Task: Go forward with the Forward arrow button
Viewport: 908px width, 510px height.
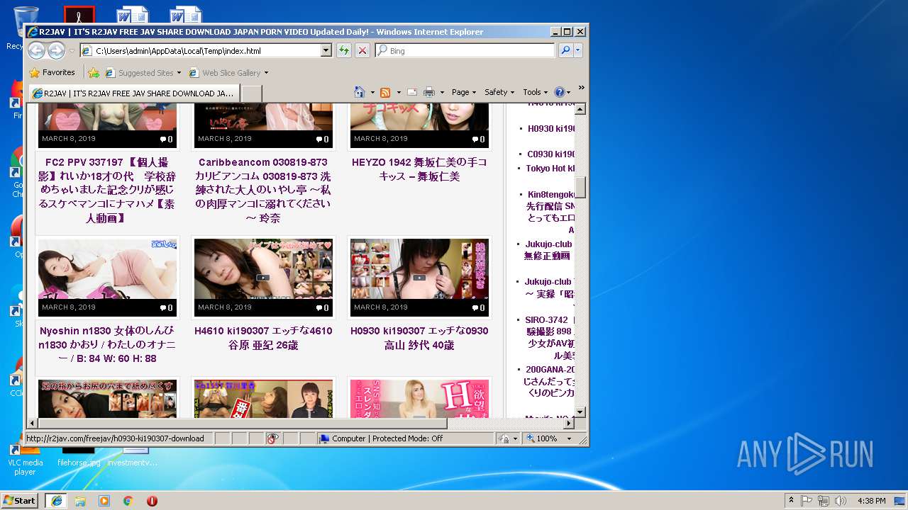Action: (x=57, y=50)
